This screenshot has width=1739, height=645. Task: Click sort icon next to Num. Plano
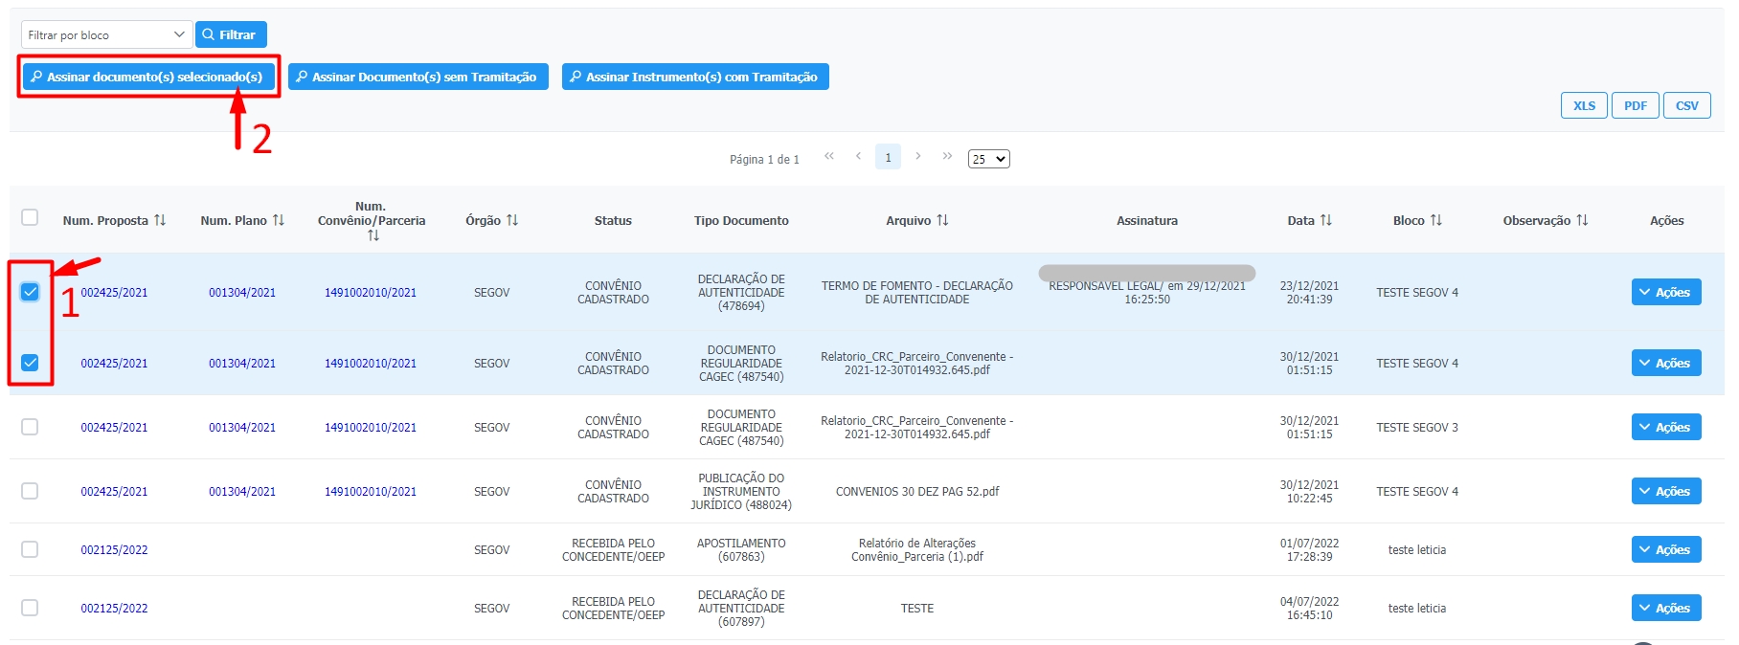(x=279, y=220)
